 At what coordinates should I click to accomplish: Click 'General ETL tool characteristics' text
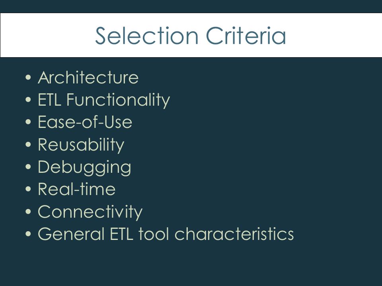point(166,234)
